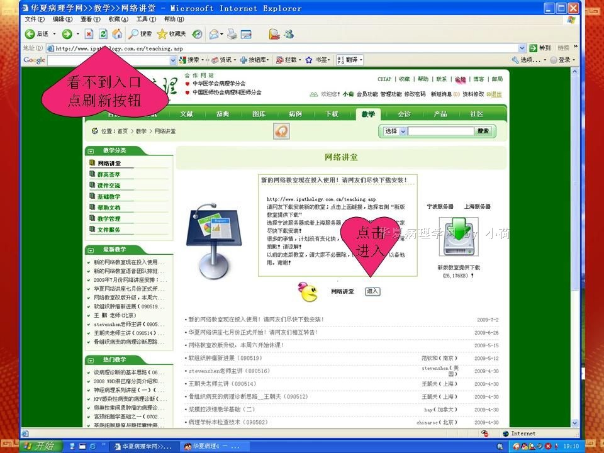Screen dimensions: 604x453
Task: Go to the Home page icon
Action: [x=117, y=34]
